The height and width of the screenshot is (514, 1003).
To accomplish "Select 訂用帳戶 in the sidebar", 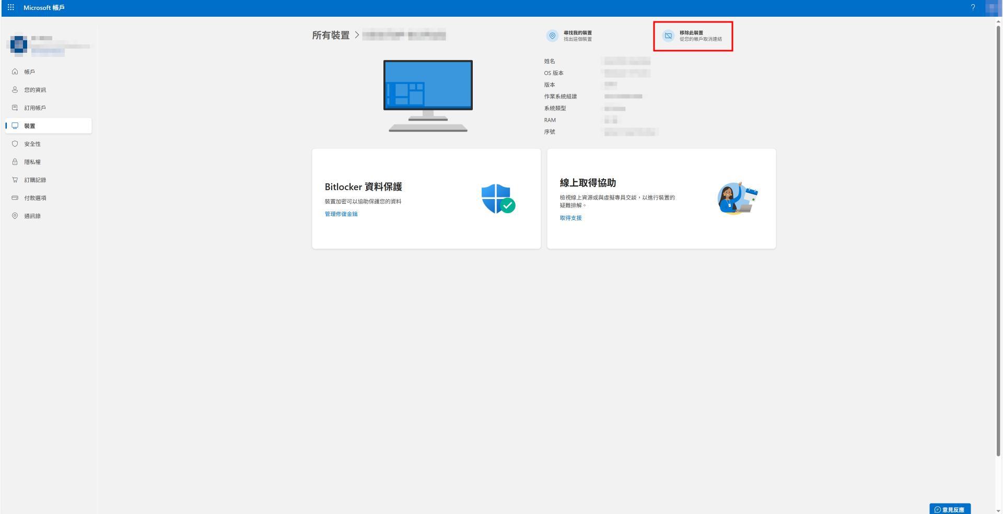I will (35, 108).
